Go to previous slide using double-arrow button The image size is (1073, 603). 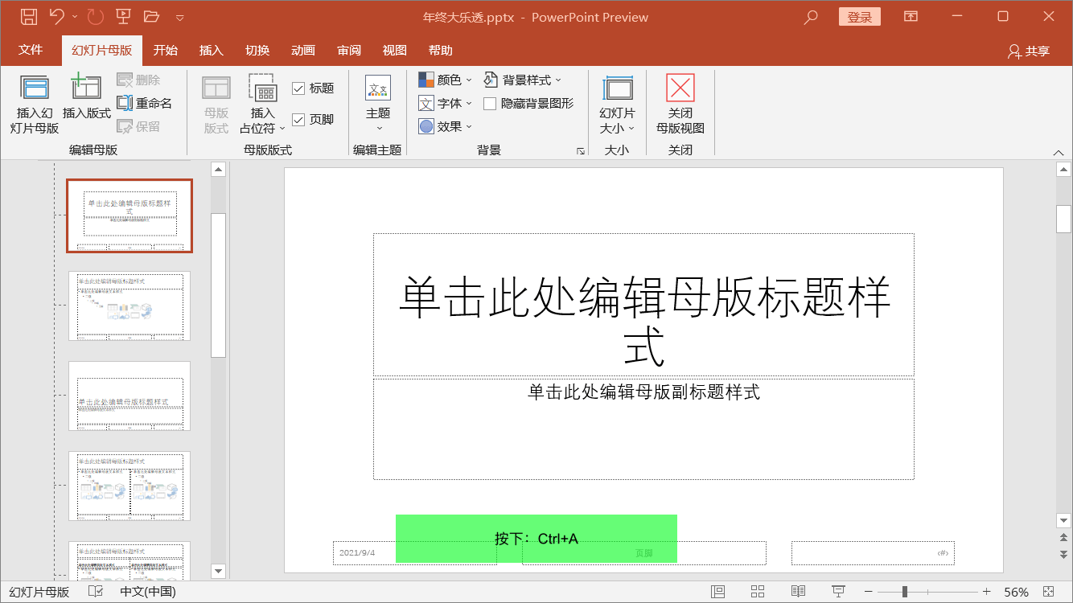tap(1064, 537)
